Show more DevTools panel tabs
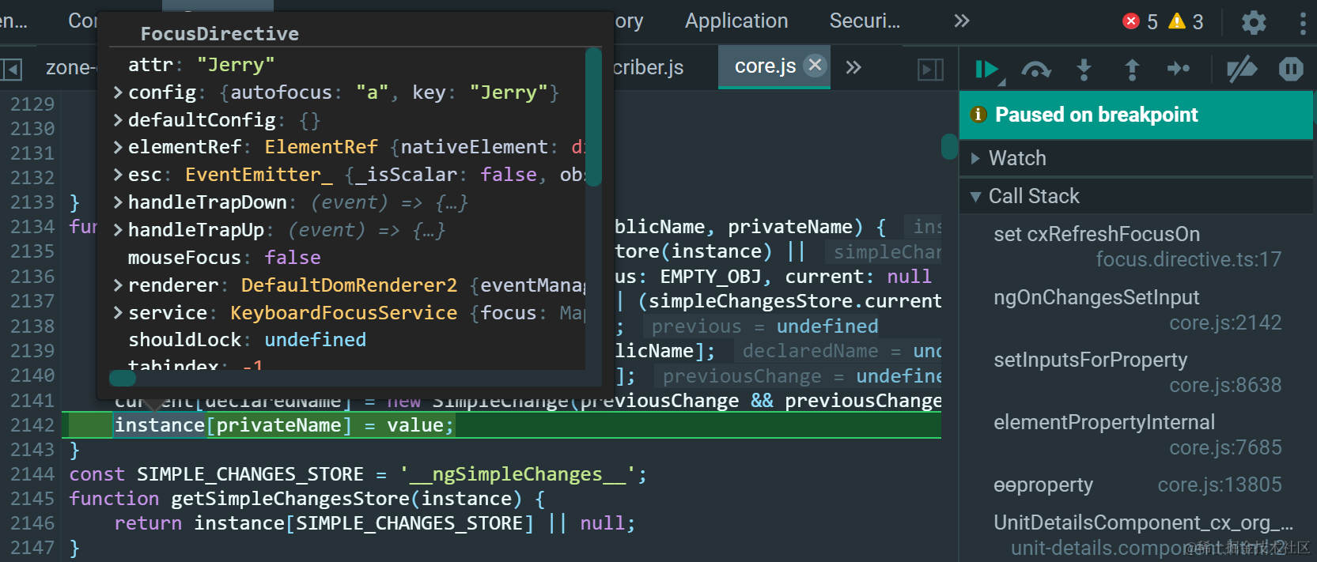Image resolution: width=1317 pixels, height=562 pixels. tap(961, 21)
